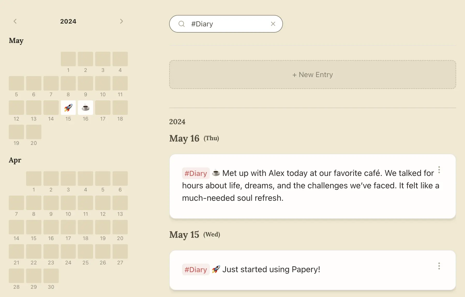Click the coffee emoji in the café entry
This screenshot has height=297, width=465.
[216, 173]
